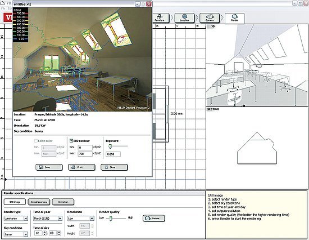The height and width of the screenshot is (240, 309).
Task: Click the Save button in render dialog
Action: (49, 167)
